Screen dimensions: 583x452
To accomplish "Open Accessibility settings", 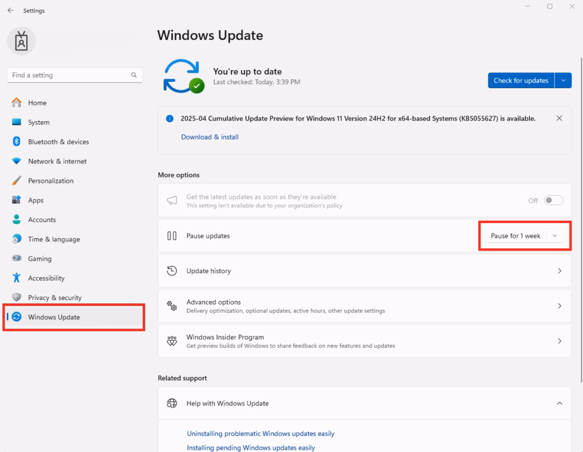I will (x=75, y=278).
